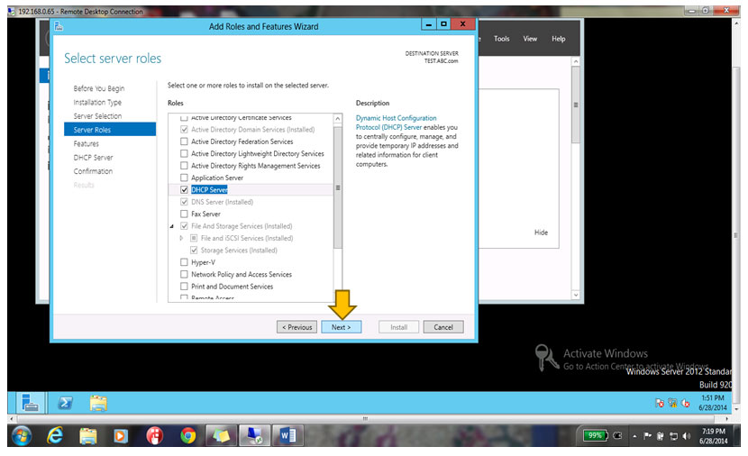Open Windows Explorer from the local taskbar
748x456 pixels.
[x=88, y=436]
